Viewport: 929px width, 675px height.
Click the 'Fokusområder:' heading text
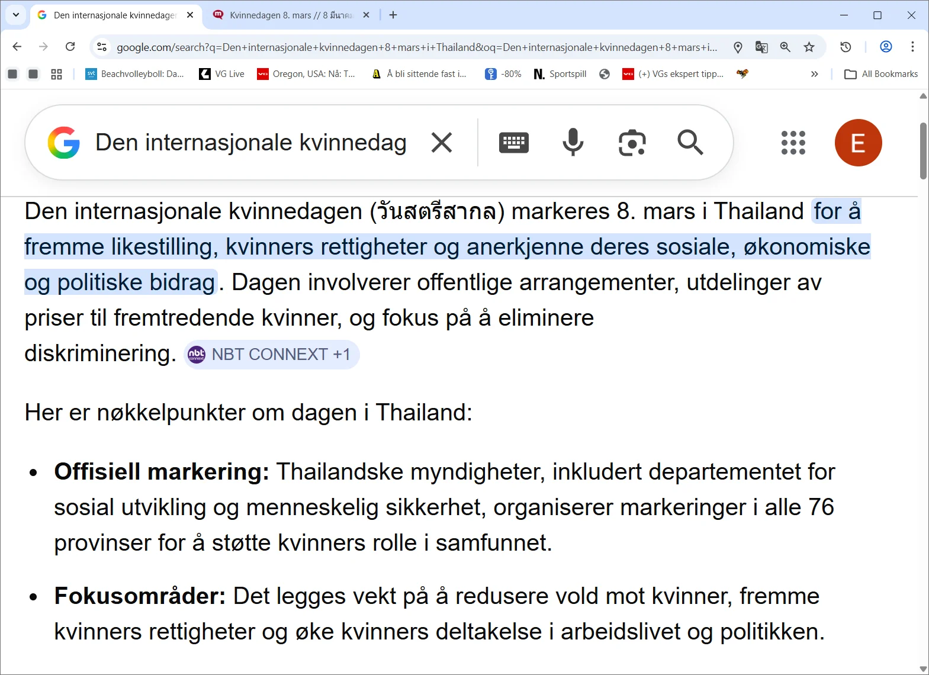tap(140, 596)
